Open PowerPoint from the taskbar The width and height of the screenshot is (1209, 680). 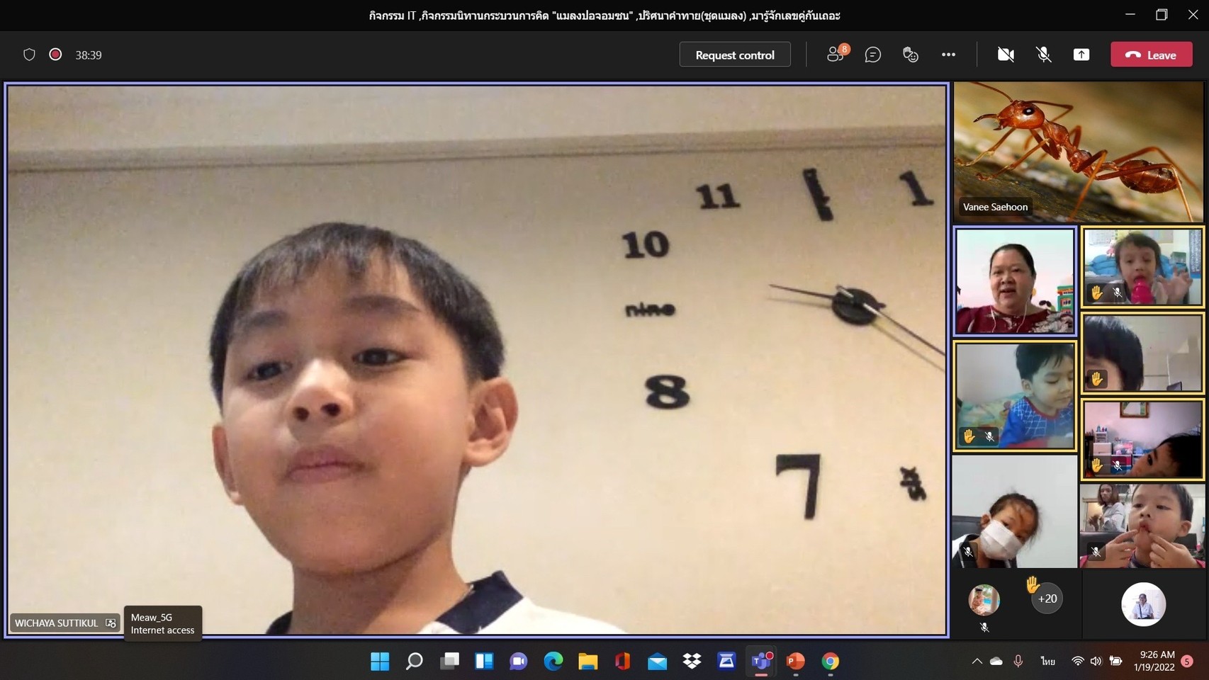795,661
